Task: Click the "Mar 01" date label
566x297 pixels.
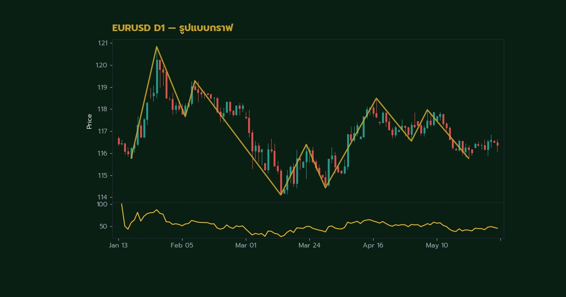Action: 246,246
